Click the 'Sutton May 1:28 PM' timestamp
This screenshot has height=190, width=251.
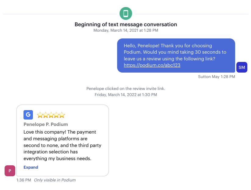[217, 77]
